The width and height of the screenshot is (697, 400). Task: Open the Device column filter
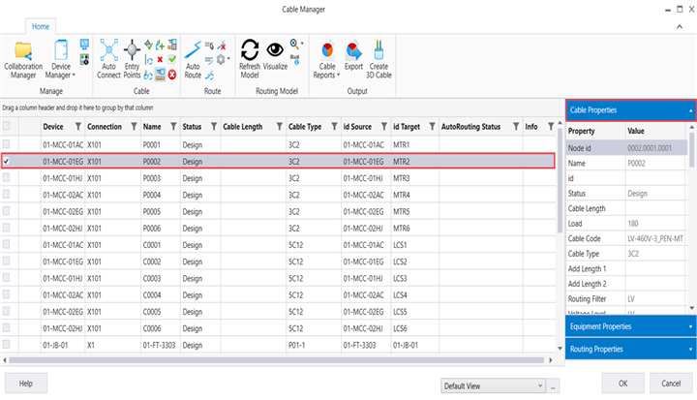click(x=78, y=126)
